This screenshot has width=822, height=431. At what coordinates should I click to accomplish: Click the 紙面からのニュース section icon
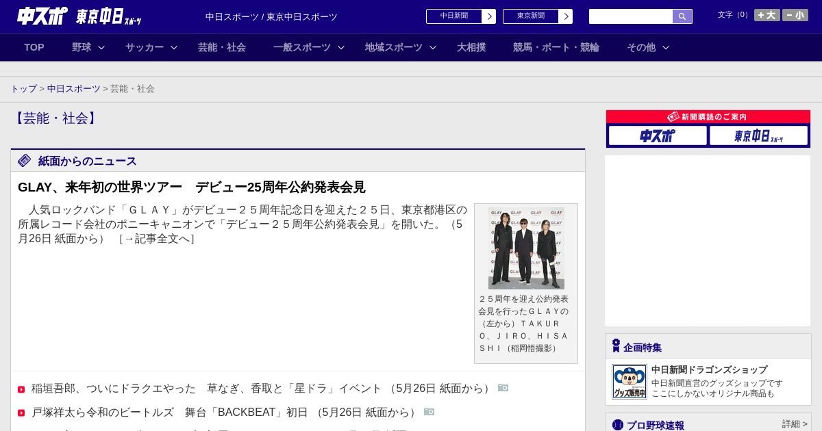pyautogui.click(x=25, y=161)
